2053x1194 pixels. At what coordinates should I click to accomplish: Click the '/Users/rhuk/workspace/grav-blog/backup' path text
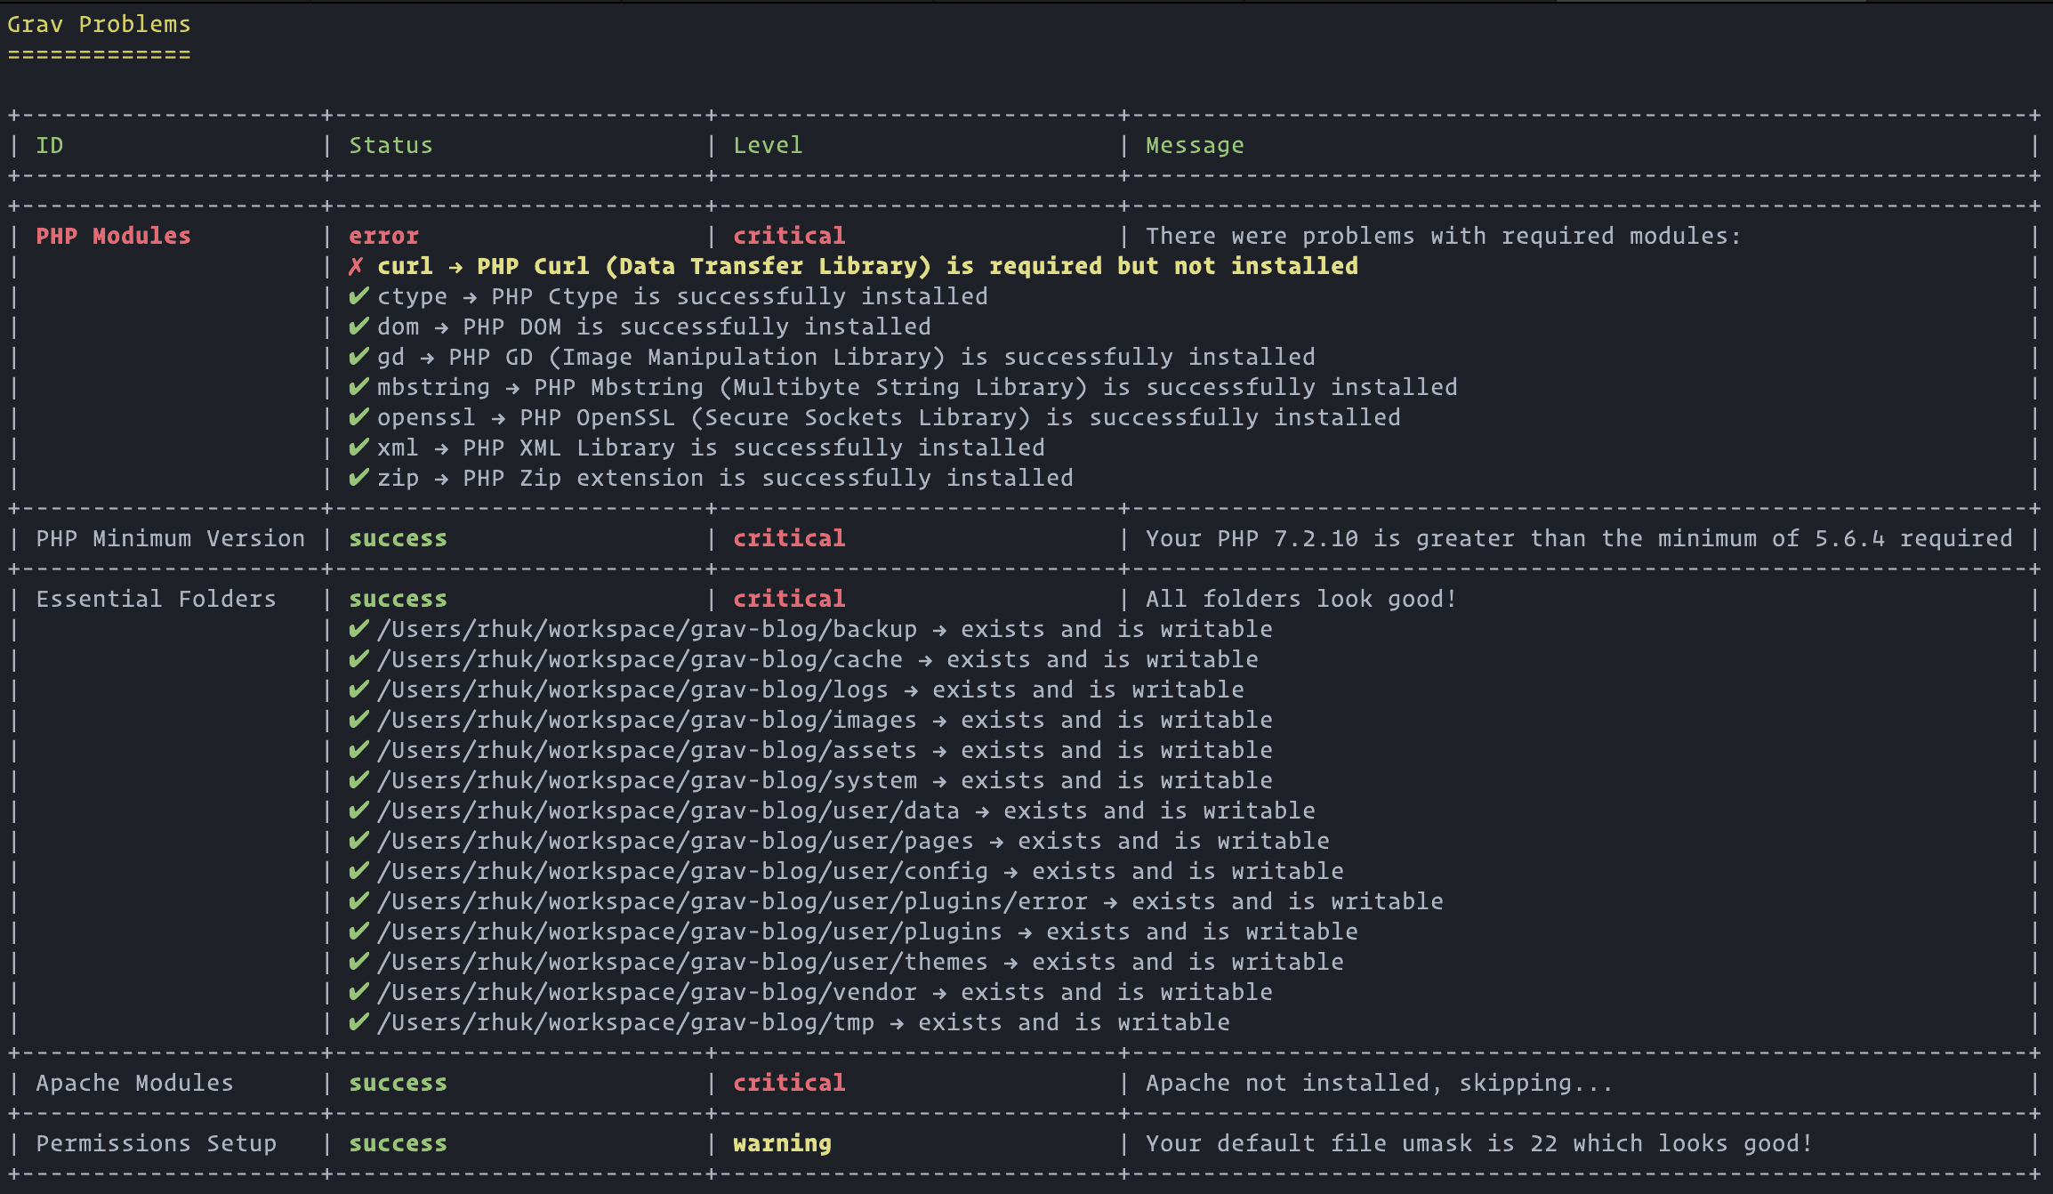click(647, 629)
